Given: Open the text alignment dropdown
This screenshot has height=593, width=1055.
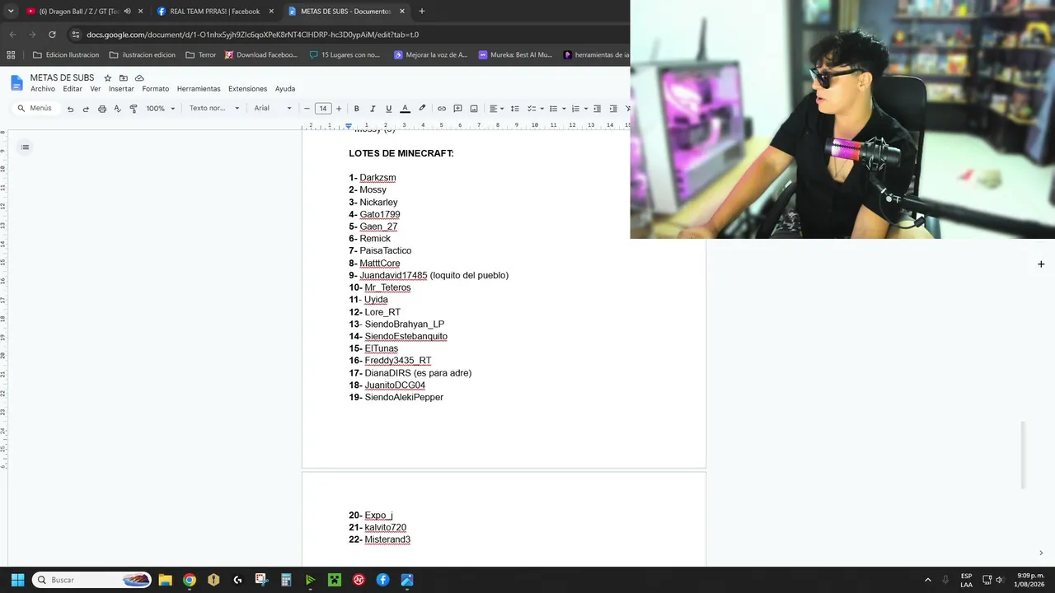Looking at the screenshot, I should [x=496, y=109].
